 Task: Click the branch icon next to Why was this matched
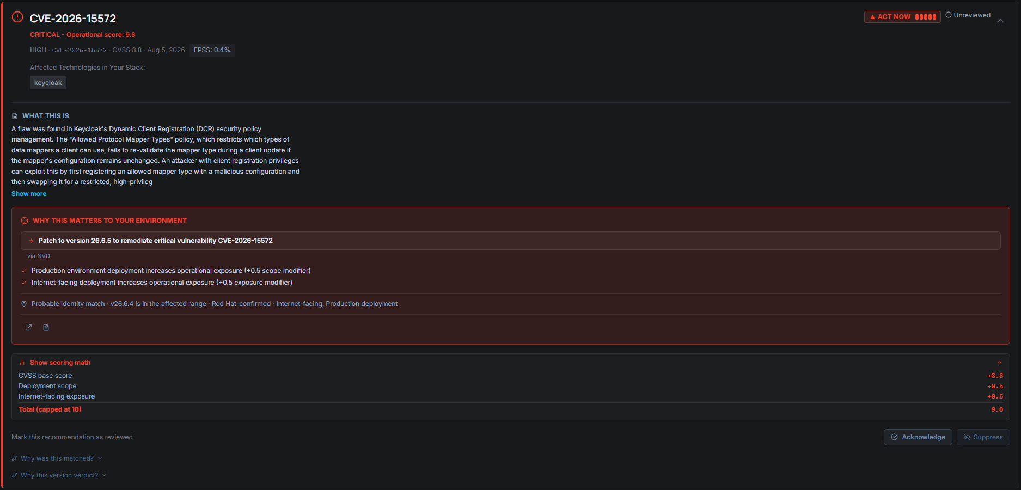click(x=15, y=458)
